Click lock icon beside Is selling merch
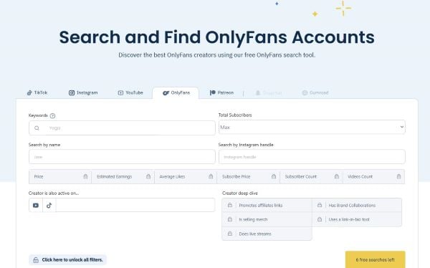Viewport: 430px width, 268px height. coord(230,219)
